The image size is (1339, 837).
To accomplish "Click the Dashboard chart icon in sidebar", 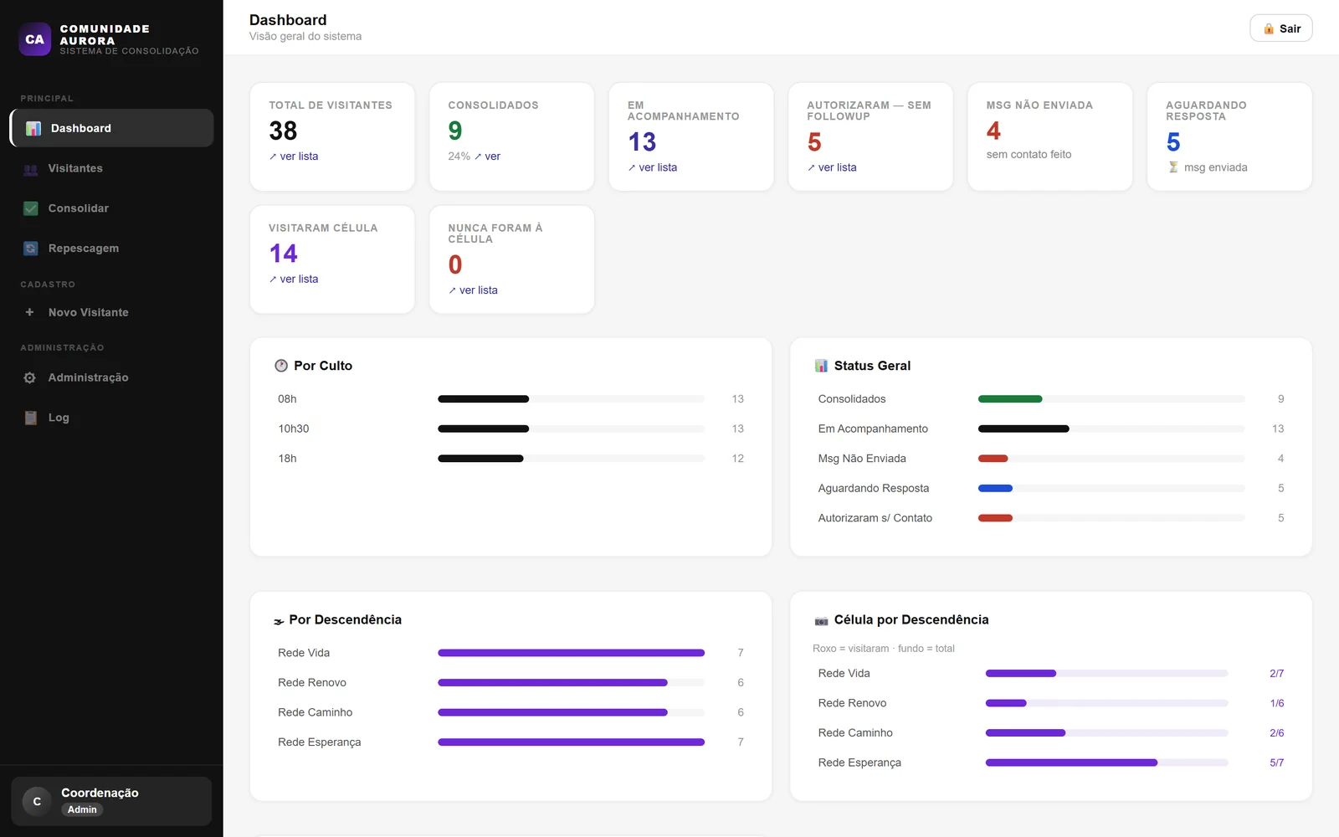I will 33,128.
